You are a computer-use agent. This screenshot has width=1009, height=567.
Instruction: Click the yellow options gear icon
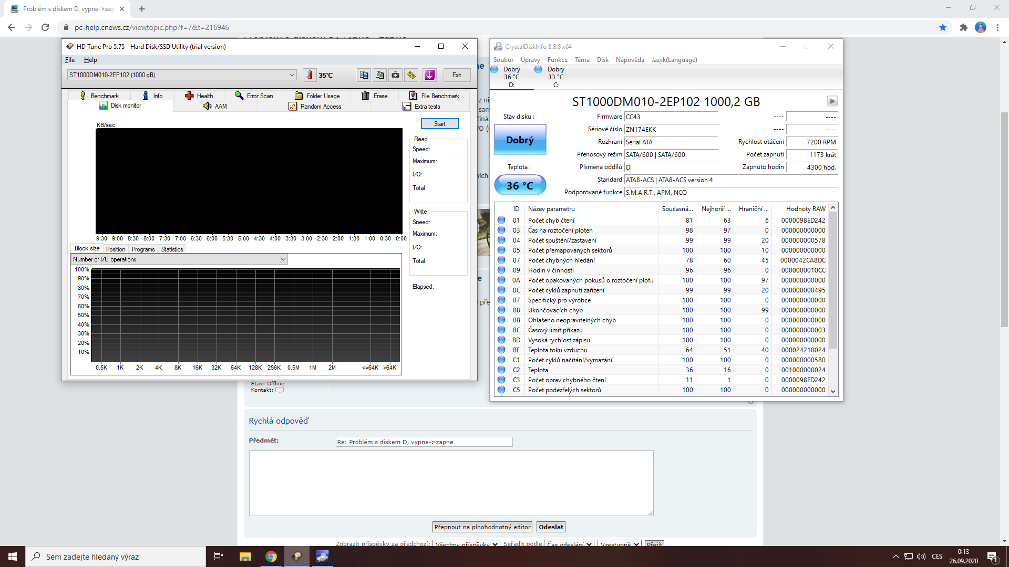coord(411,75)
